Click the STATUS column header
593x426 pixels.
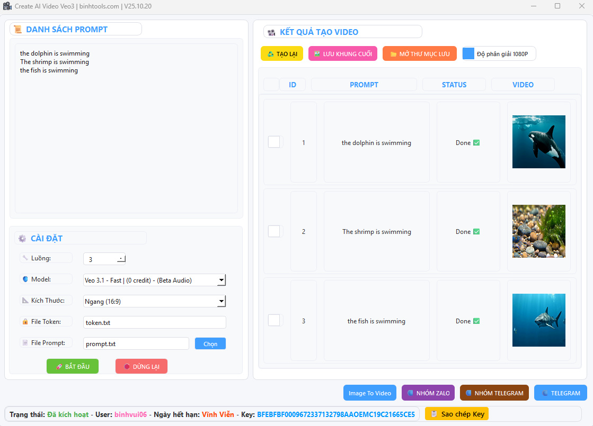(x=454, y=85)
